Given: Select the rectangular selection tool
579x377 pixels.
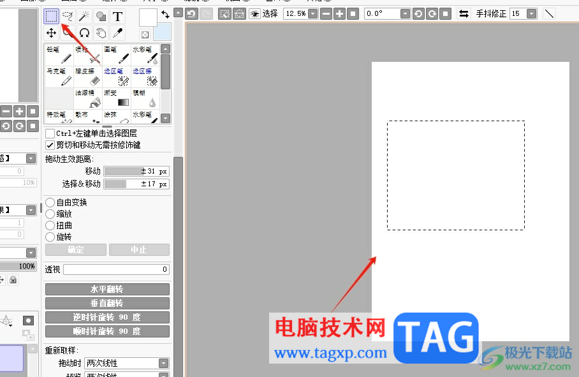Looking at the screenshot, I should [x=51, y=16].
